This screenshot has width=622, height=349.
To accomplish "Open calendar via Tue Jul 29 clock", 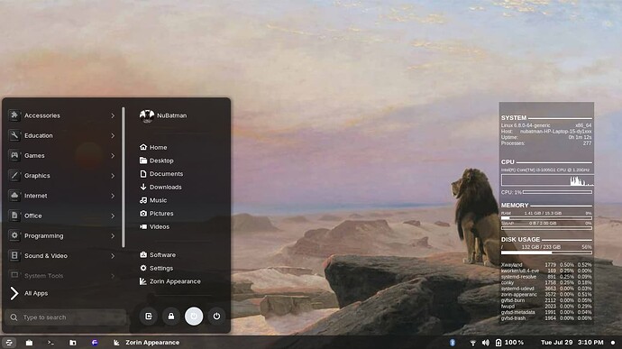I will 572,343.
